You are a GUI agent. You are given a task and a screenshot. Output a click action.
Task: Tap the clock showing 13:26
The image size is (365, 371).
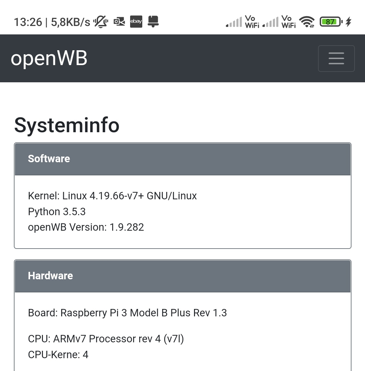[28, 22]
